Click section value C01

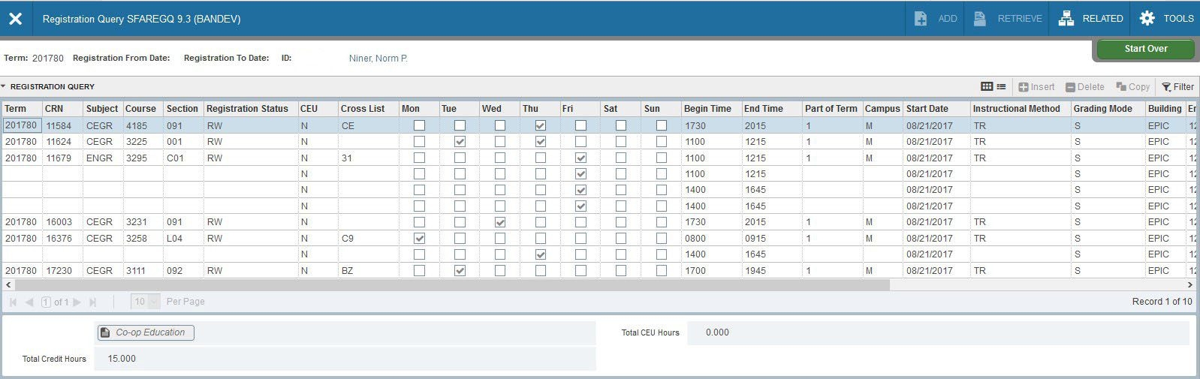click(175, 158)
